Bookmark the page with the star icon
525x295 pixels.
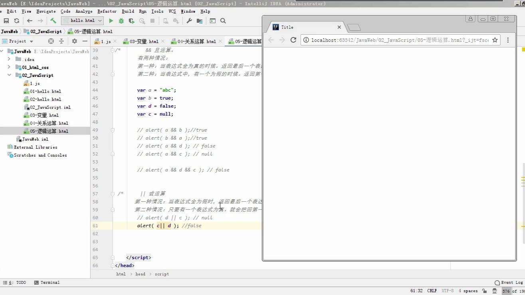pos(495,40)
